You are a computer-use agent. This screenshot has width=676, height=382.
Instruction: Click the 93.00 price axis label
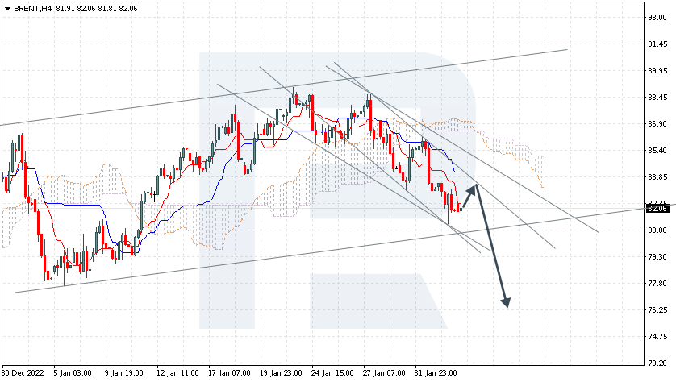[657, 18]
